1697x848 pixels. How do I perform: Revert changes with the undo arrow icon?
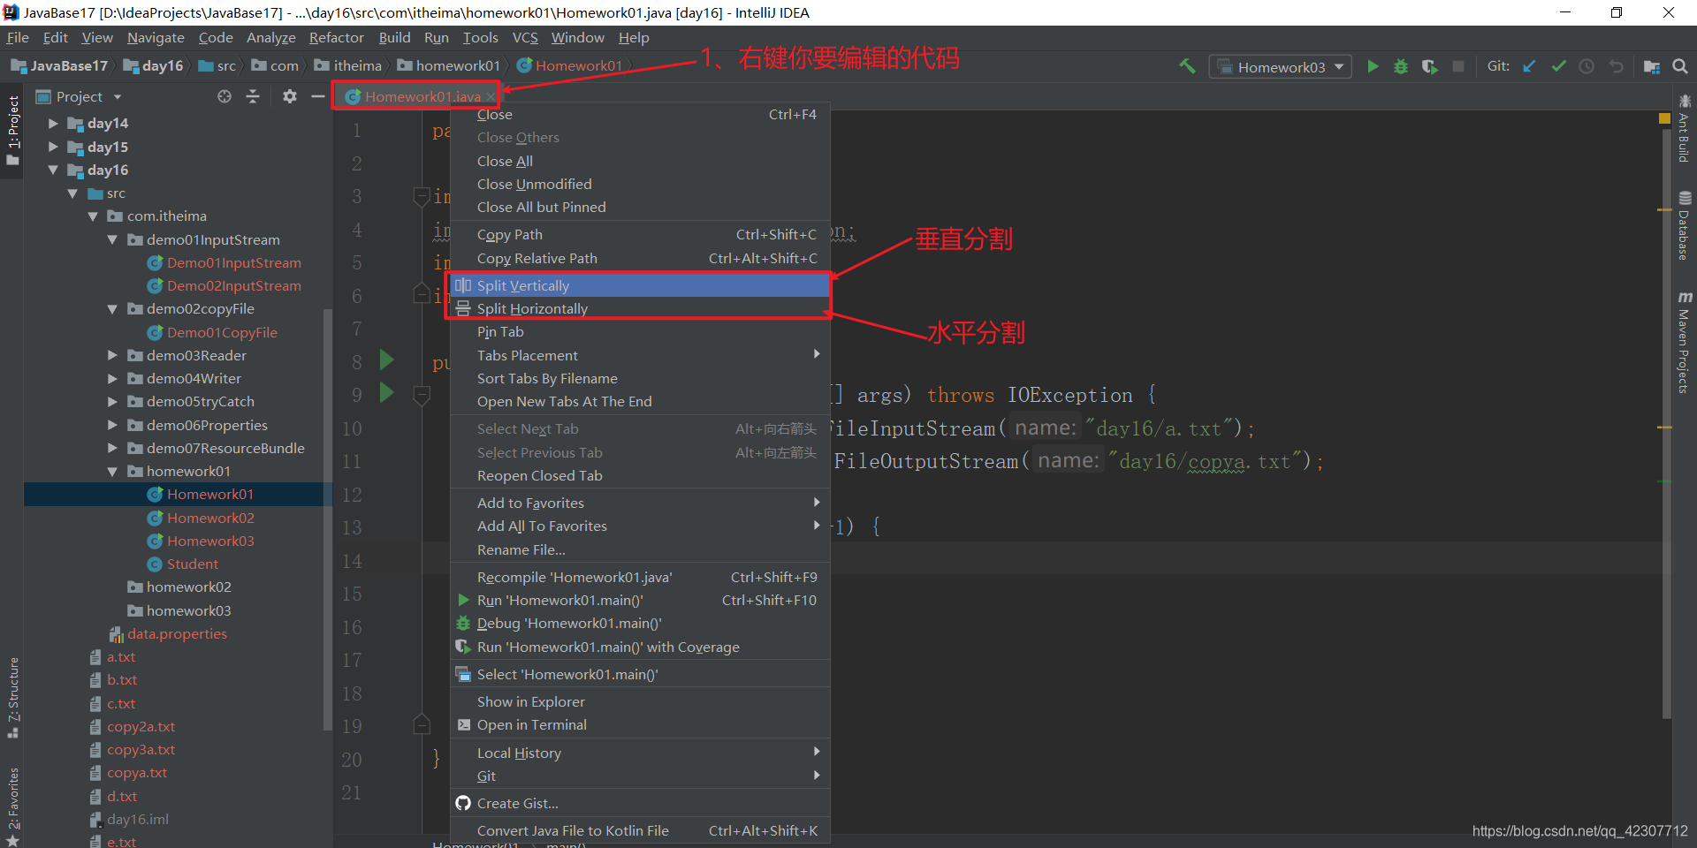pos(1616,66)
